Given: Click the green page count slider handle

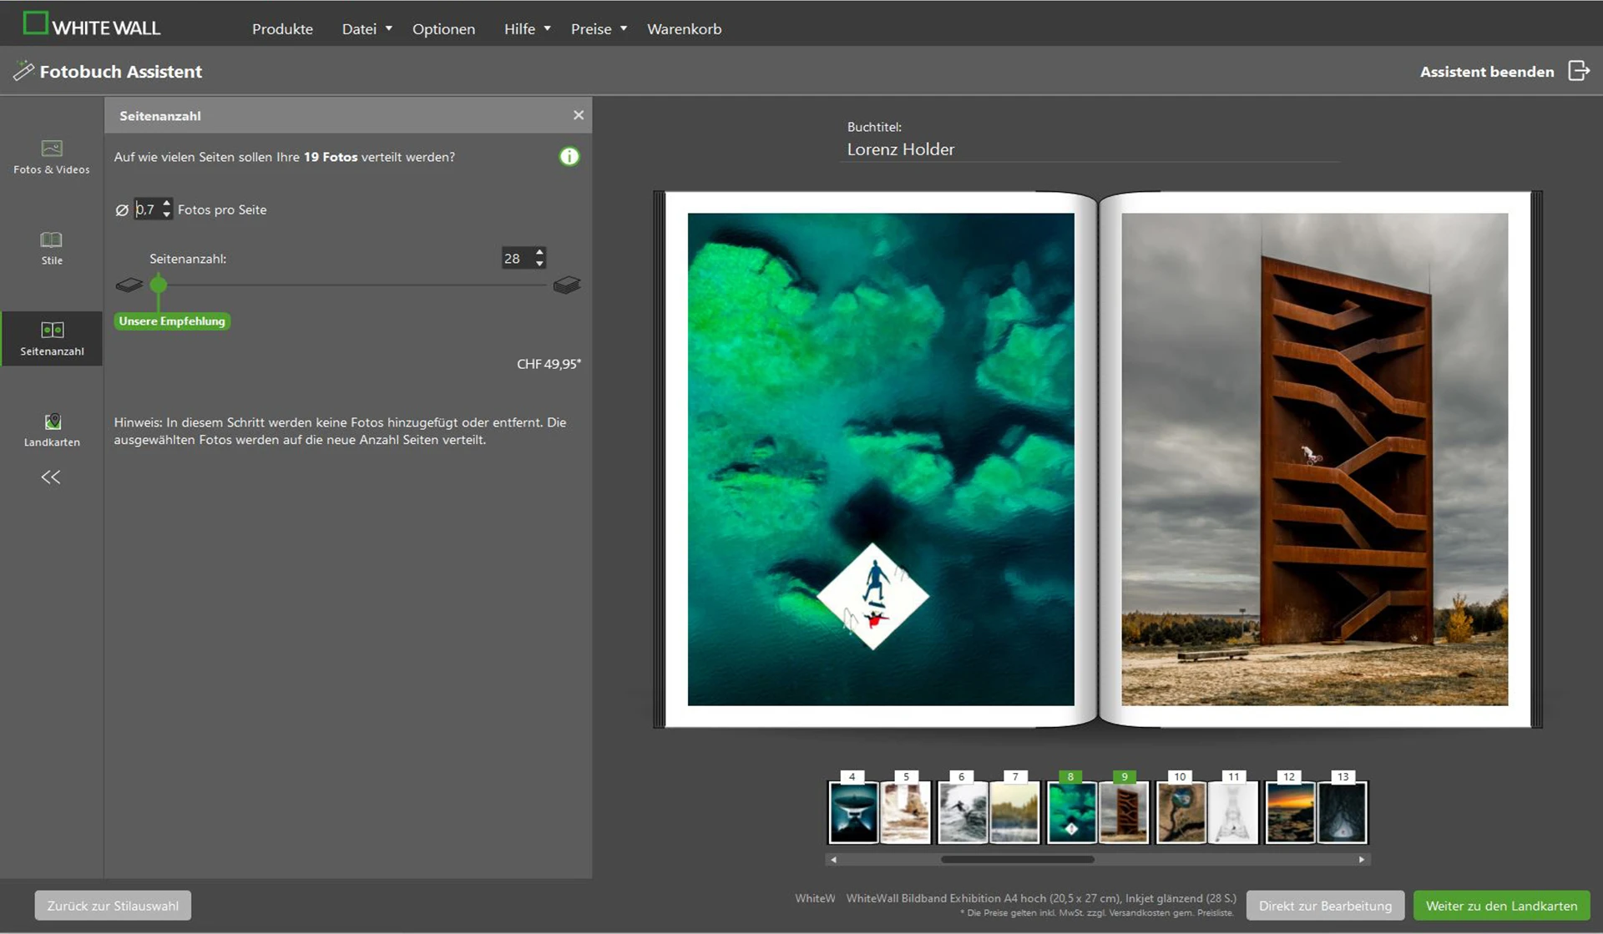Looking at the screenshot, I should click(158, 285).
